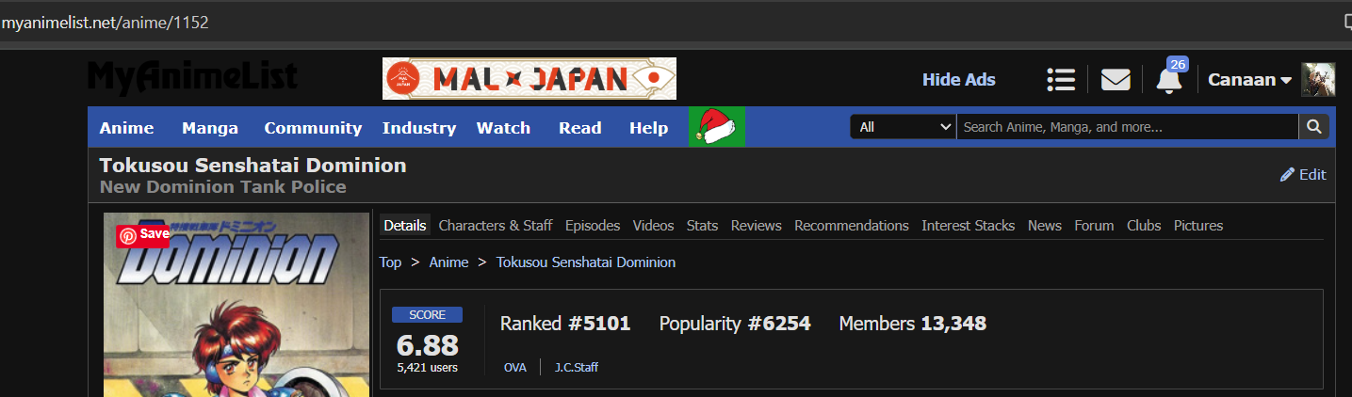Image resolution: width=1352 pixels, height=397 pixels.
Task: Open the notifications bell icon
Action: 1169,80
